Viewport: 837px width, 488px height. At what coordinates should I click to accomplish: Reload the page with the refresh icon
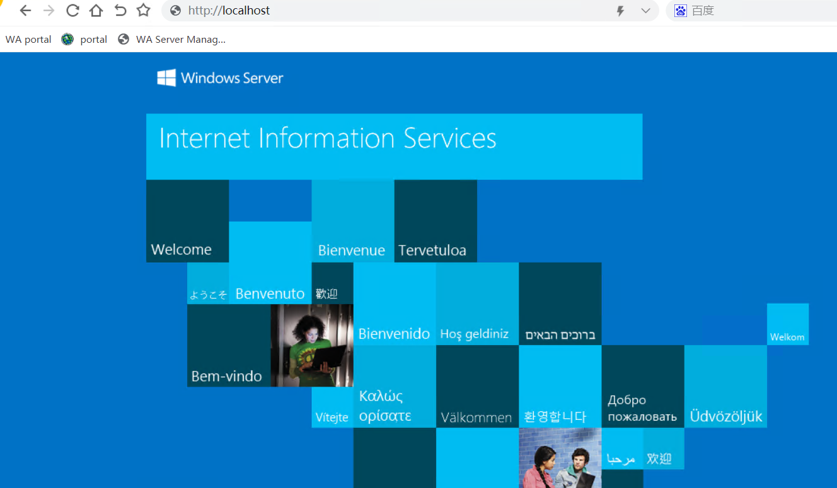[72, 10]
